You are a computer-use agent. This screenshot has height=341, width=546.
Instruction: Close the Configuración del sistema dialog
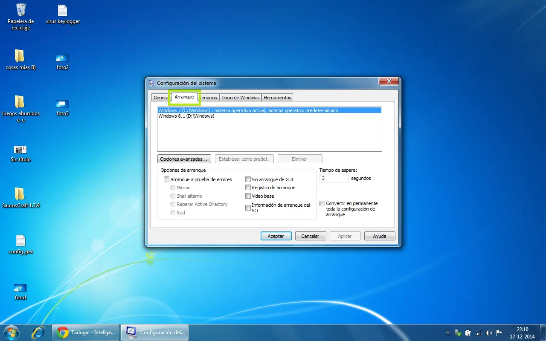pyautogui.click(x=388, y=81)
